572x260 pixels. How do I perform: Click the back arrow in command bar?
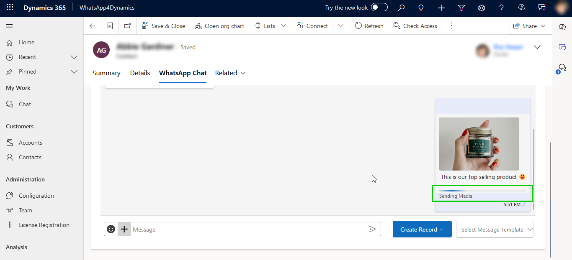coord(93,26)
